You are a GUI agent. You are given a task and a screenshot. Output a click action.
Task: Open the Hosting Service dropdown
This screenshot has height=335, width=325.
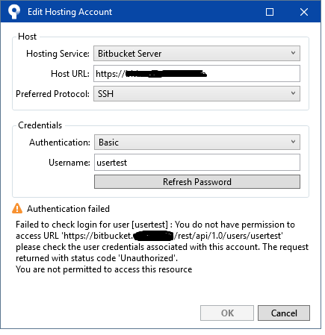pyautogui.click(x=196, y=54)
